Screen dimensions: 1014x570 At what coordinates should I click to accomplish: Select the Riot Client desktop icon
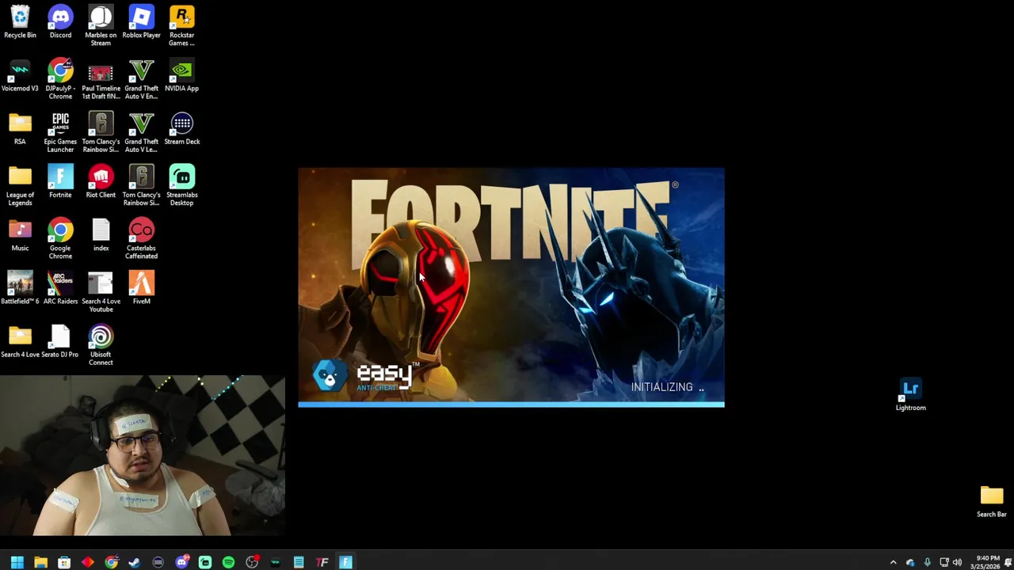point(101,181)
